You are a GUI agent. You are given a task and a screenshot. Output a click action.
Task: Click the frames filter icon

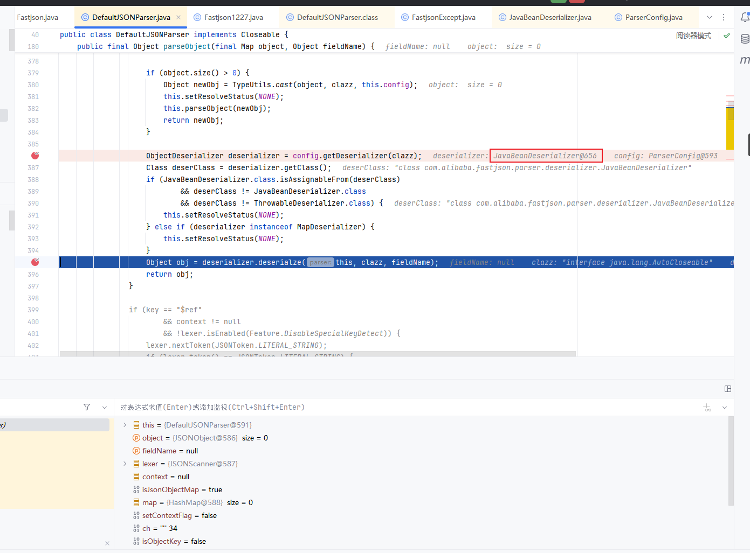point(87,407)
